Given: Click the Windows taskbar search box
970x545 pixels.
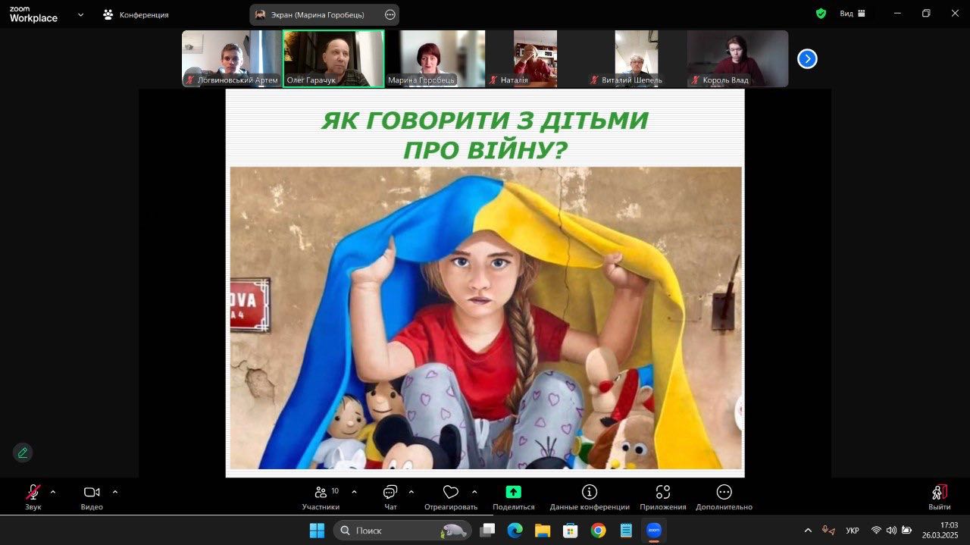Looking at the screenshot, I should (402, 531).
